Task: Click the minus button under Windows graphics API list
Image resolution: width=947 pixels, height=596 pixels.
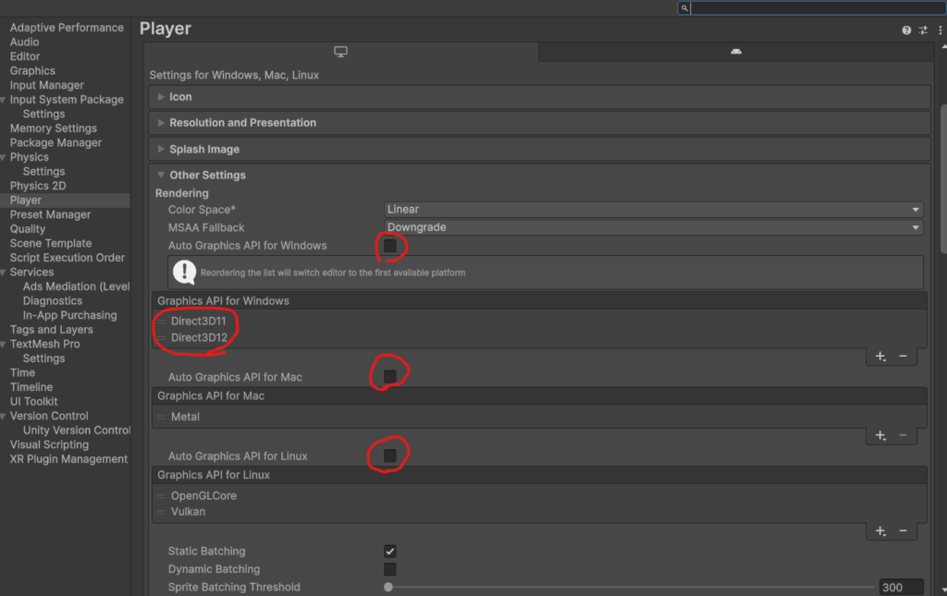Action: pyautogui.click(x=903, y=357)
